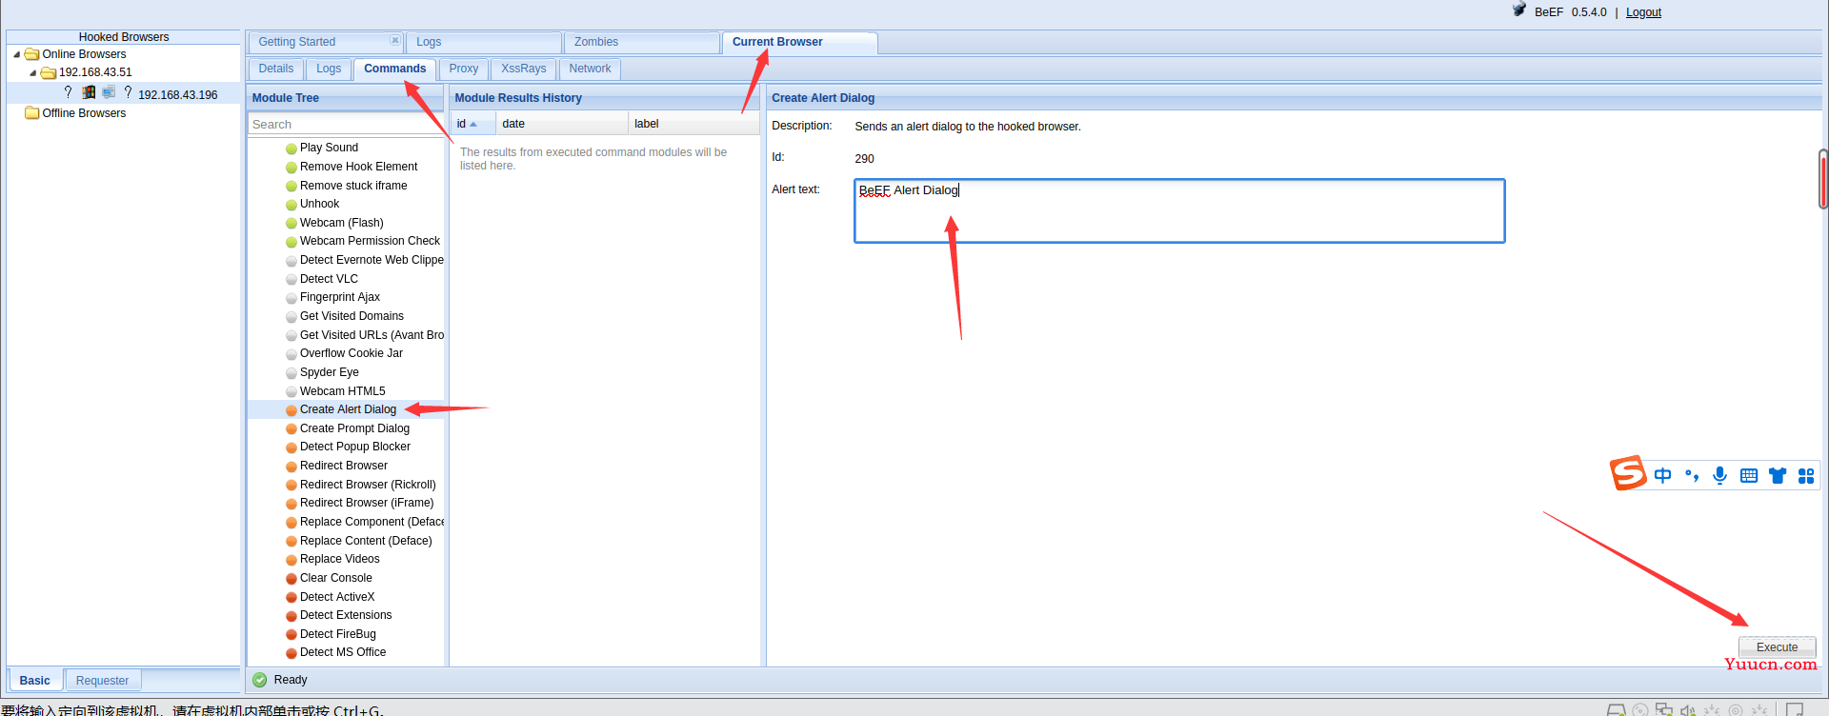
Task: Select the Detect MS Office module
Action: coord(343,652)
